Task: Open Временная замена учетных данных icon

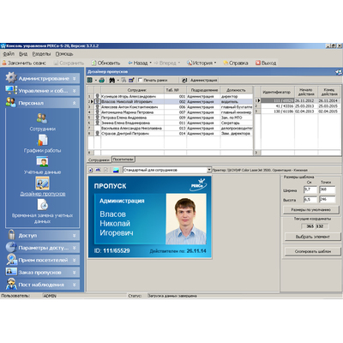Action: point(42,205)
